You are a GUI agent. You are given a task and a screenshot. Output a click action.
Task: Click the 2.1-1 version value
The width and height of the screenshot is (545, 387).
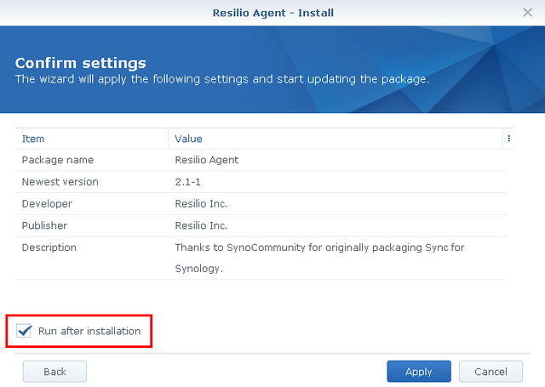pos(186,182)
